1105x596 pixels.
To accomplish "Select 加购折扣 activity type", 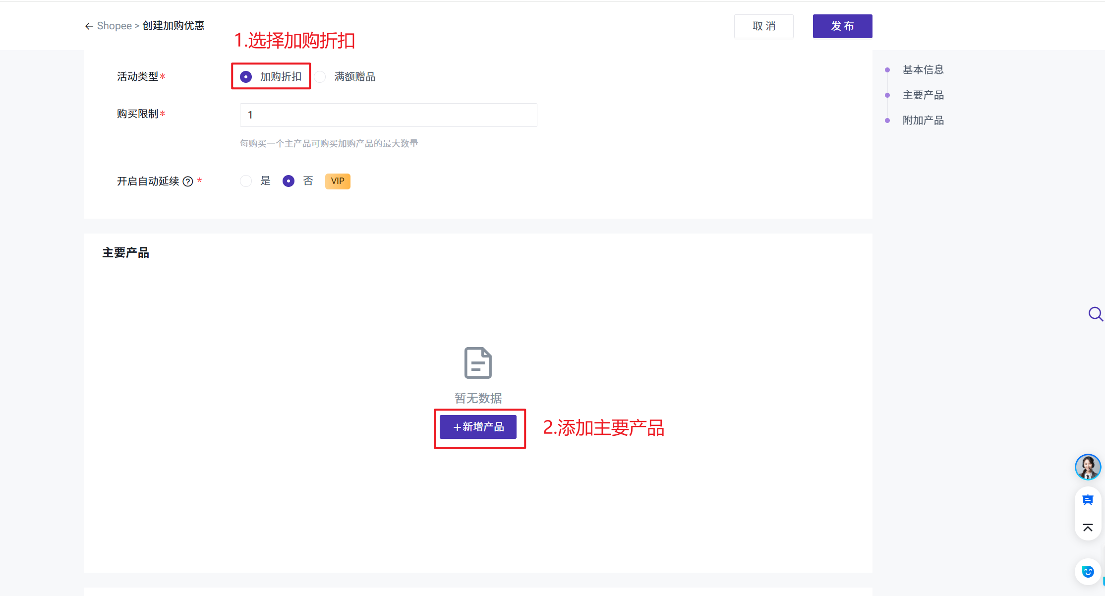I will (x=246, y=77).
